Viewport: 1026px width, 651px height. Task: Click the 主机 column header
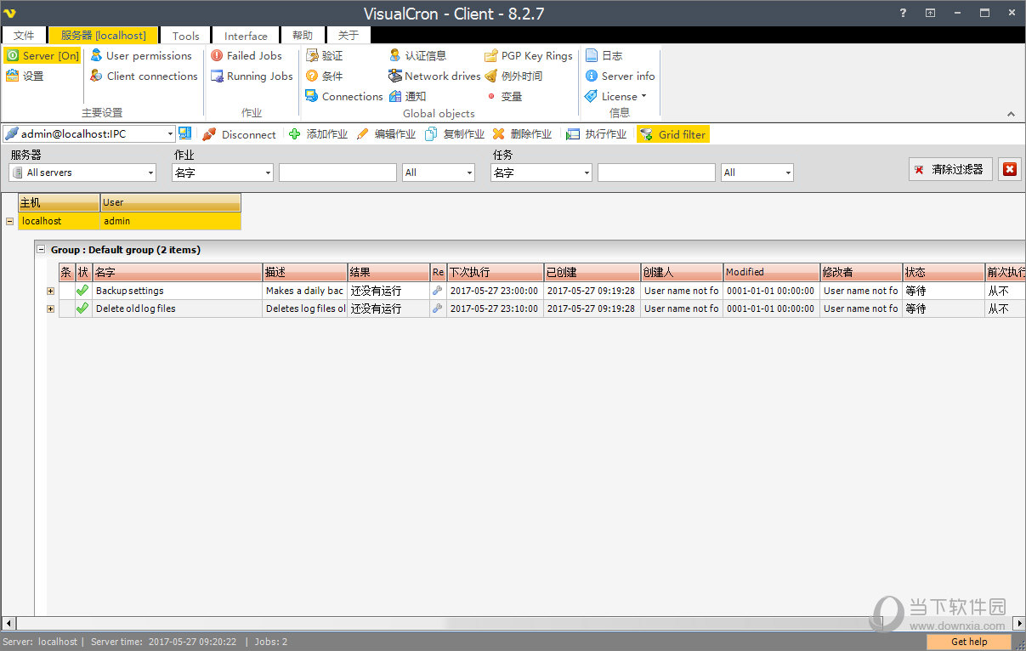59,203
